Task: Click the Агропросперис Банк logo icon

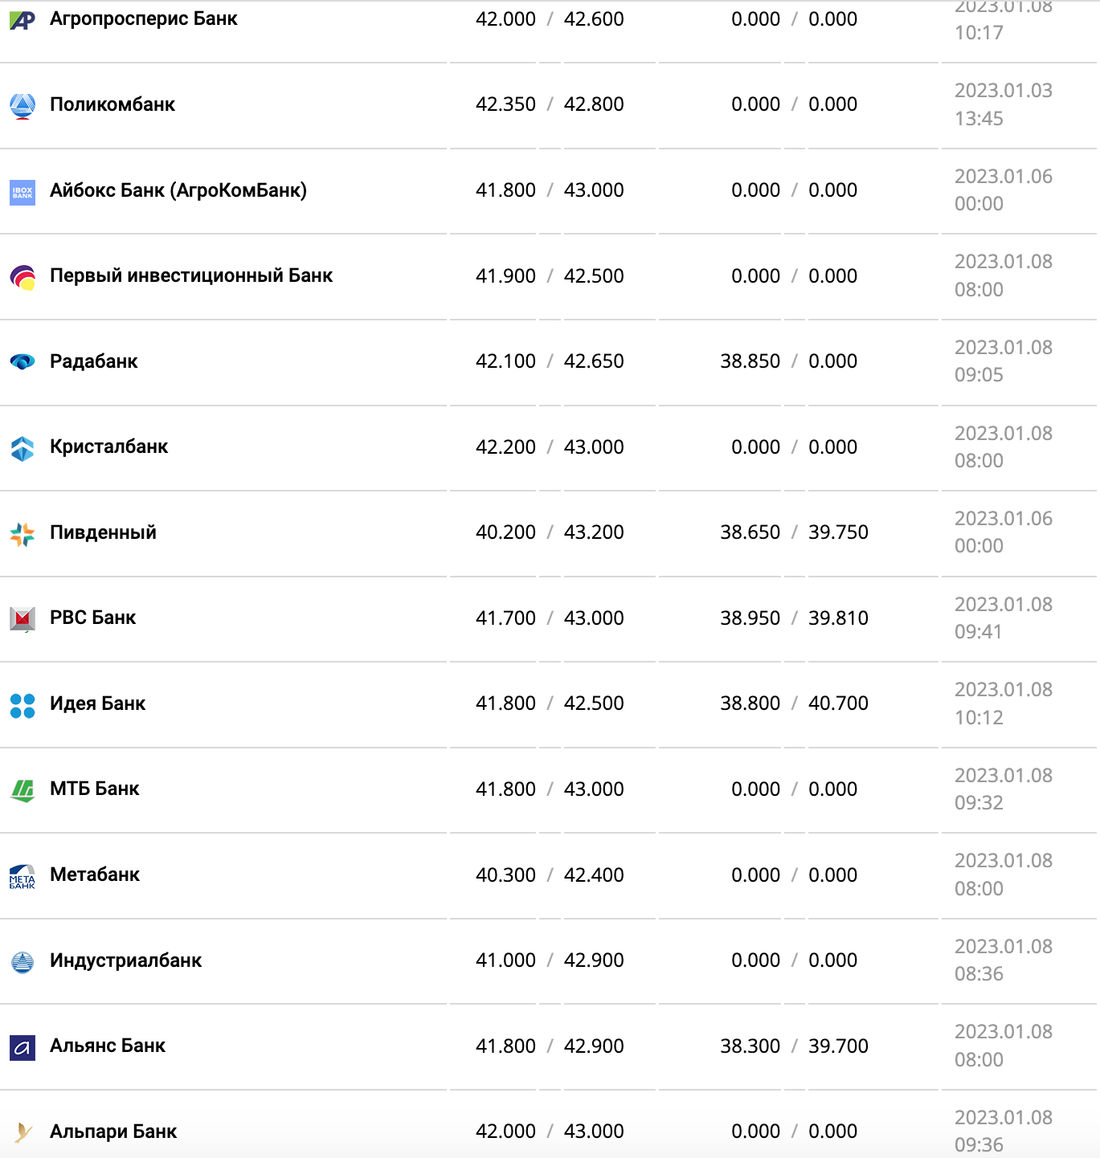Action: pos(22,20)
